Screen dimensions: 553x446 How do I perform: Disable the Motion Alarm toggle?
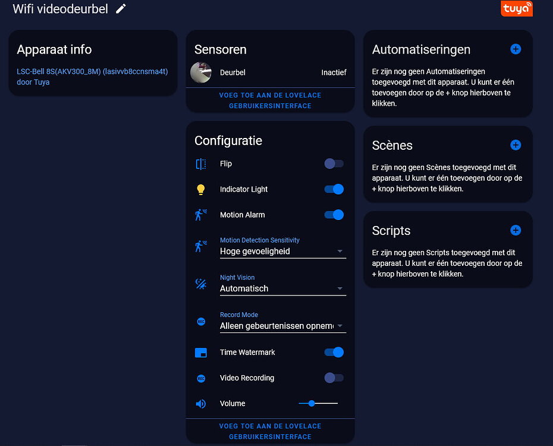coord(334,215)
